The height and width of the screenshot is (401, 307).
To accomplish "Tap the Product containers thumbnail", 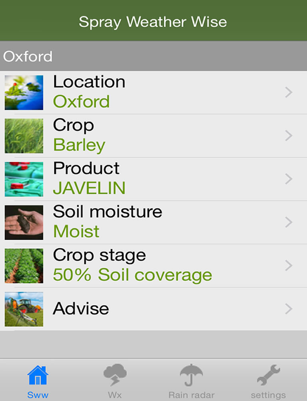I will click(24, 179).
